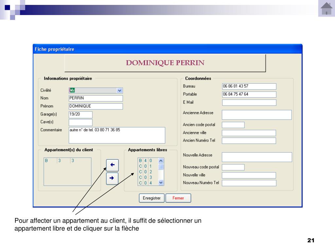This screenshot has width=335, height=251.
Task: Click the Ancienne Adresse field
Action: point(257,115)
